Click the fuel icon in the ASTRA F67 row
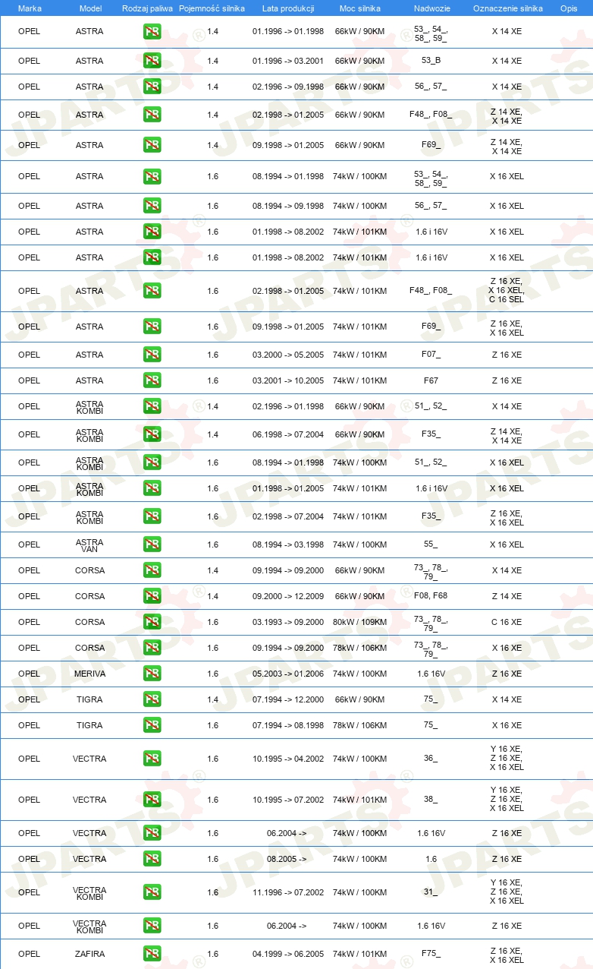The width and height of the screenshot is (593, 969). click(152, 380)
